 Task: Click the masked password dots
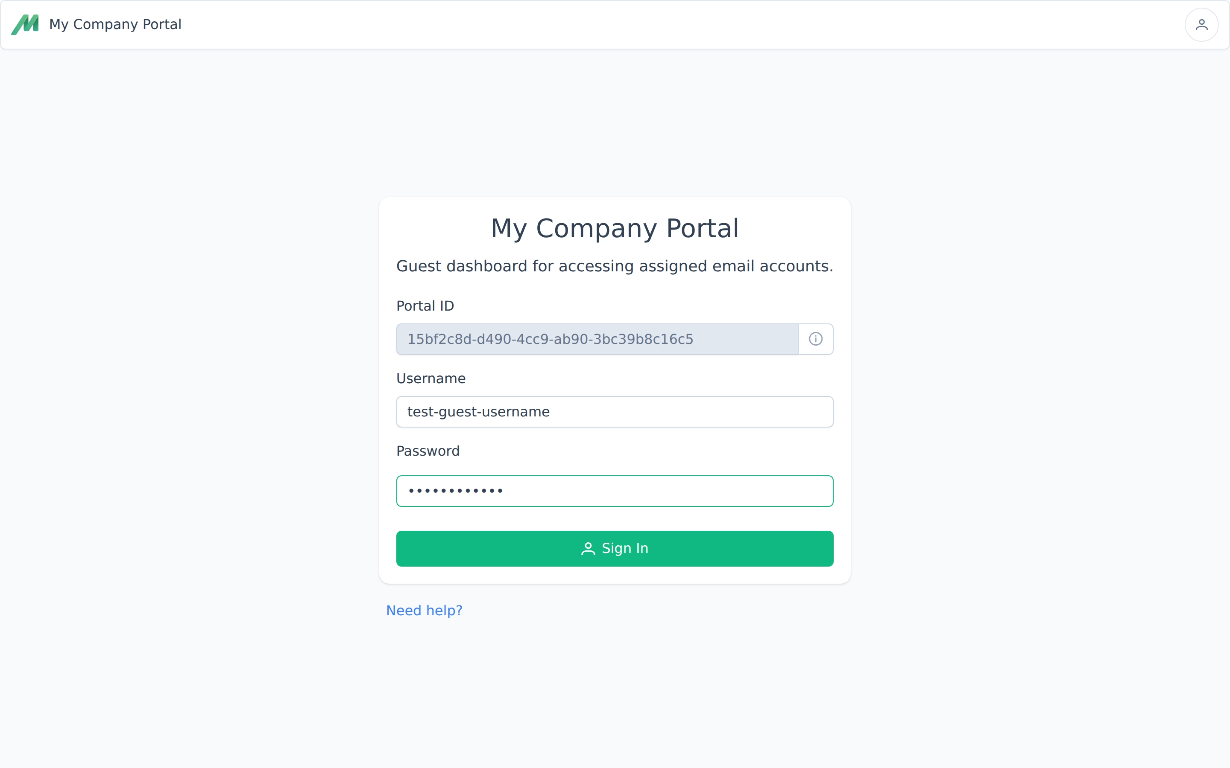(x=455, y=491)
